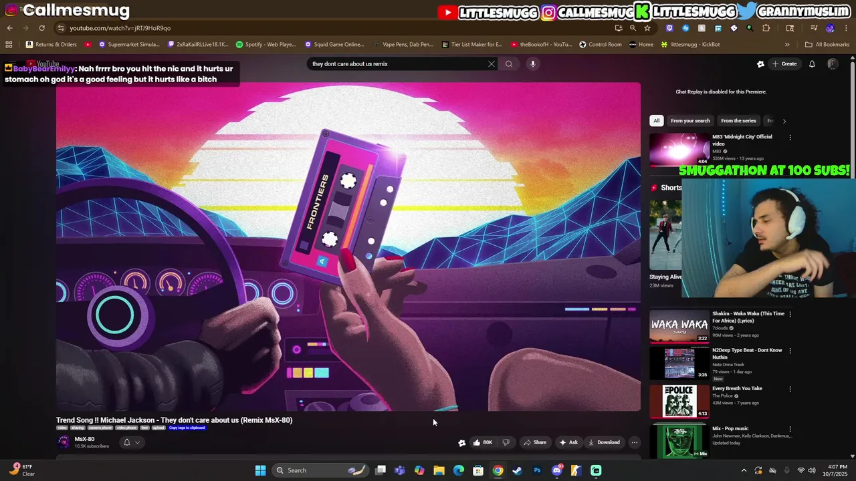This screenshot has height=481, width=856.
Task: Click the taskbar Search box
Action: 321,470
